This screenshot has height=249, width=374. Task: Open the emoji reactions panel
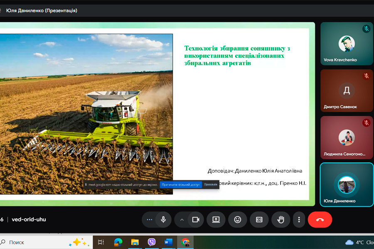[238, 220]
